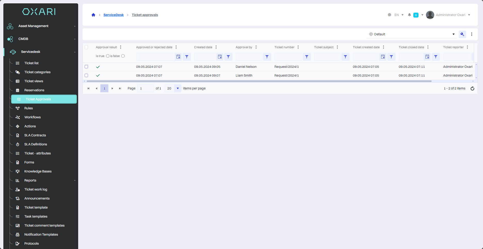Select the 'is true' radio button
483x249 pixels.
(108, 56)
